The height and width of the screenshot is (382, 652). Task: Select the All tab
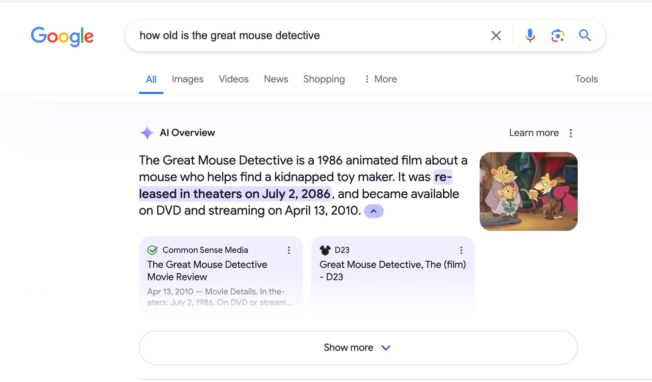point(151,79)
